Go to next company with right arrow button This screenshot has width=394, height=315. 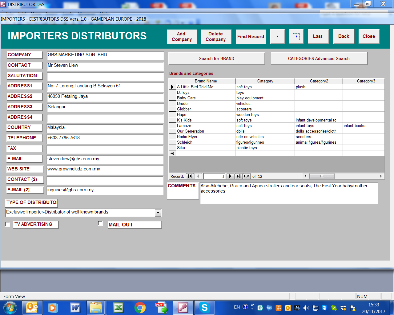tap(296, 37)
